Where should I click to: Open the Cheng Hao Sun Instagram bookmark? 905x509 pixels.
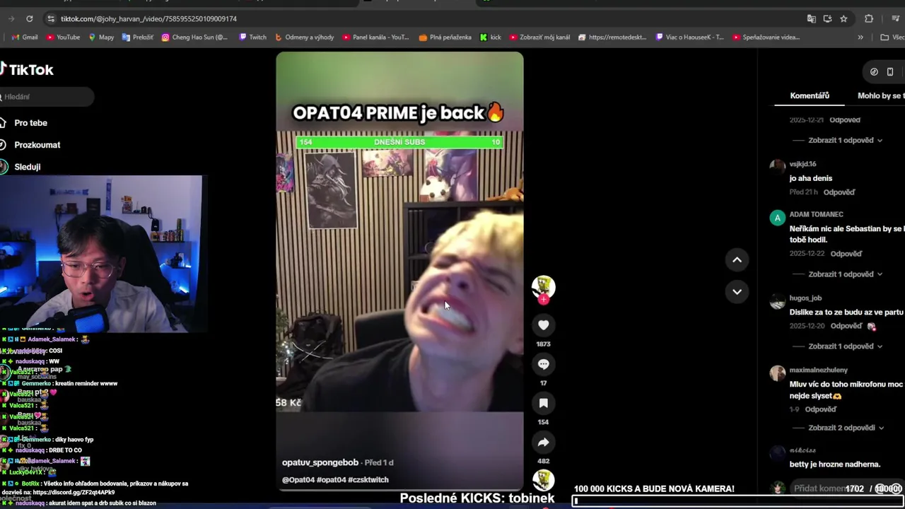pyautogui.click(x=194, y=37)
